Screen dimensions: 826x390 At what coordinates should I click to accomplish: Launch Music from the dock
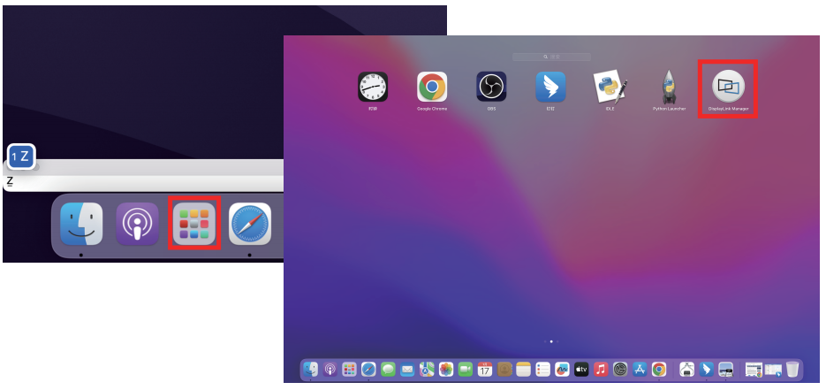[601, 369]
